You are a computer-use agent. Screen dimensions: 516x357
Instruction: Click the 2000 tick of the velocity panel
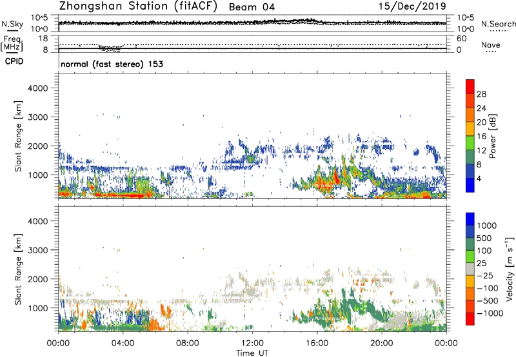pyautogui.click(x=38, y=279)
